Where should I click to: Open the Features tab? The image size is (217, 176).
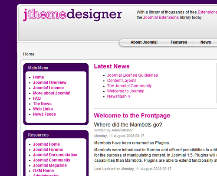click(x=179, y=42)
